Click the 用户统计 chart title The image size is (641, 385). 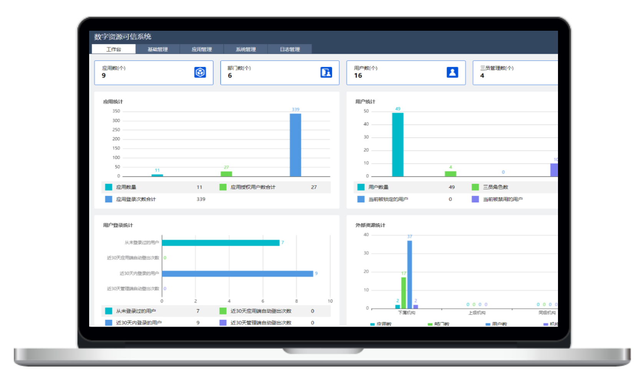(365, 102)
